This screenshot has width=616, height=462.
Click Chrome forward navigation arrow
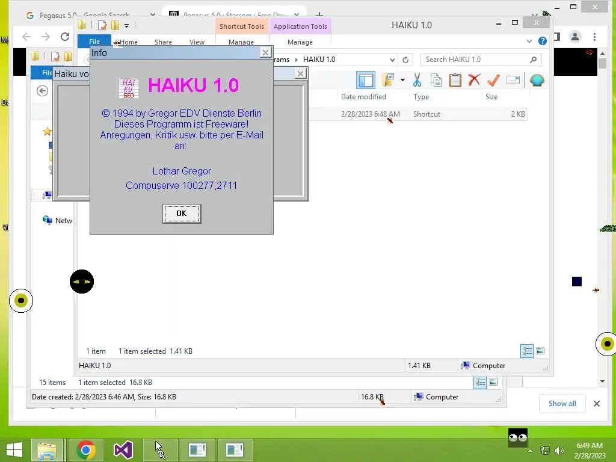pyautogui.click(x=46, y=37)
